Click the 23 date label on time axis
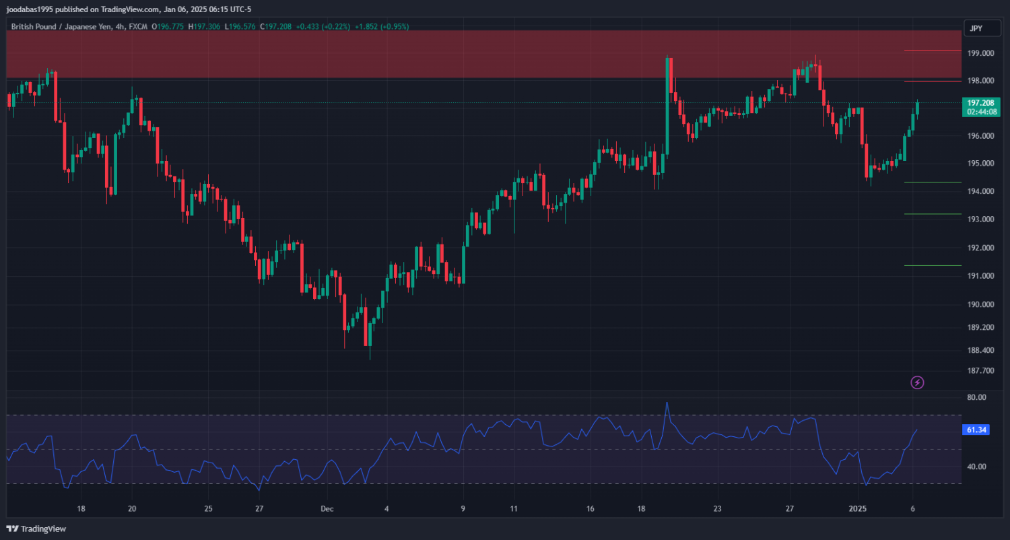 pyautogui.click(x=717, y=509)
